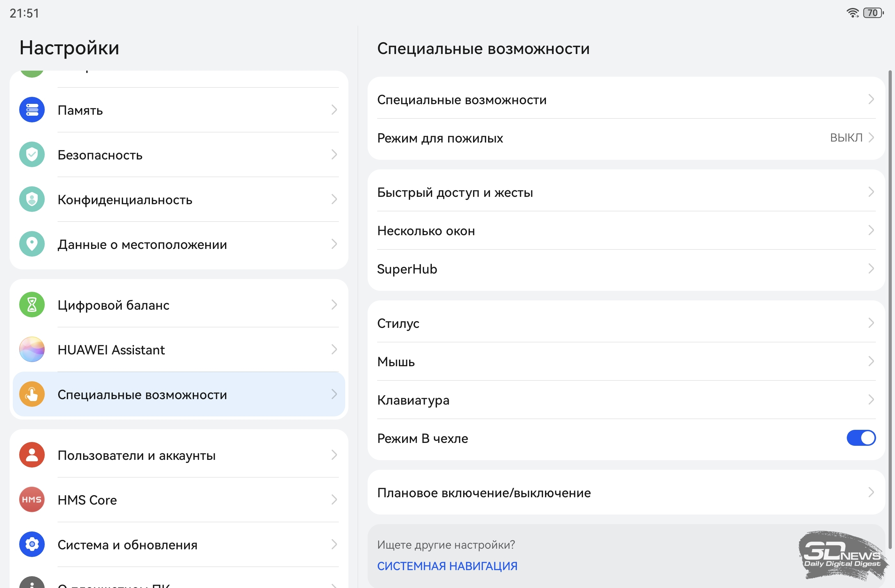Toggle the Режим В чехле switch
Viewport: 895px width, 588px height.
pos(861,438)
